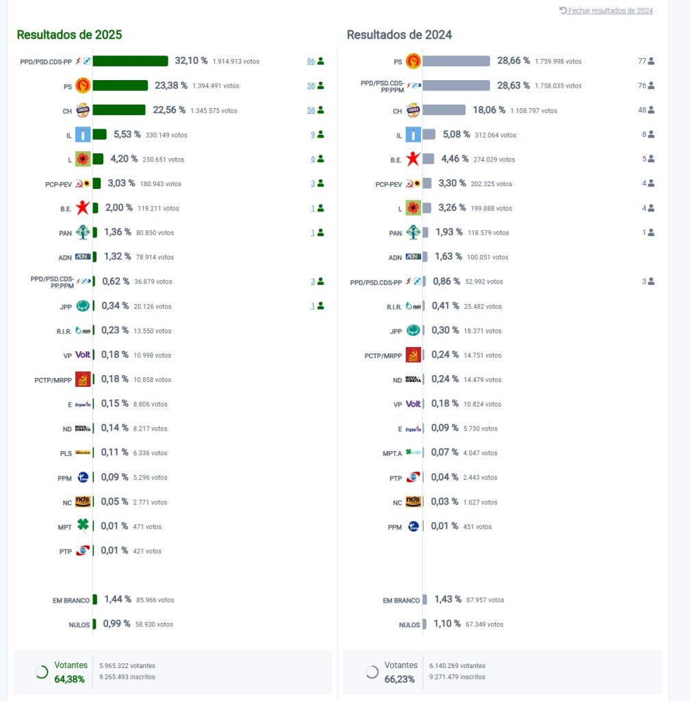Click the PCTP/MRPP logo in 2024 results
The width and height of the screenshot is (690, 701).
(x=413, y=355)
